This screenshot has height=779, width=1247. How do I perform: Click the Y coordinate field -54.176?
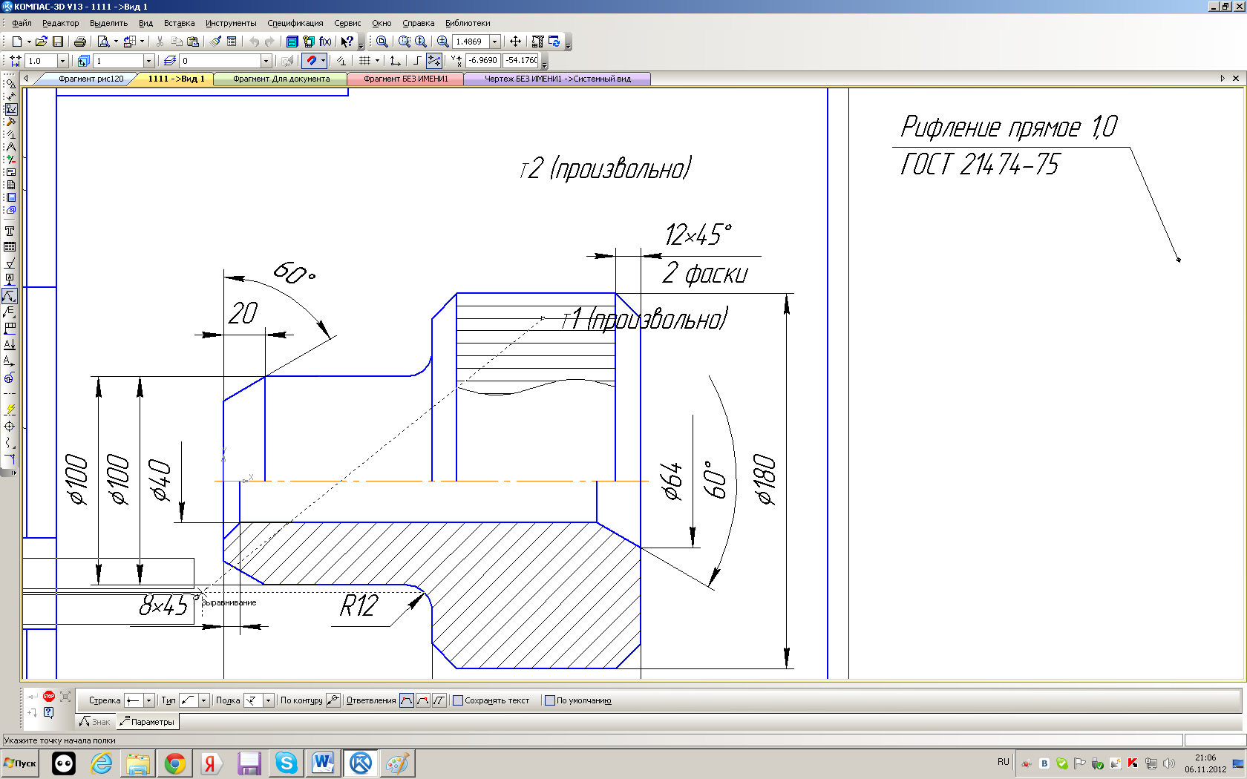[x=521, y=61]
